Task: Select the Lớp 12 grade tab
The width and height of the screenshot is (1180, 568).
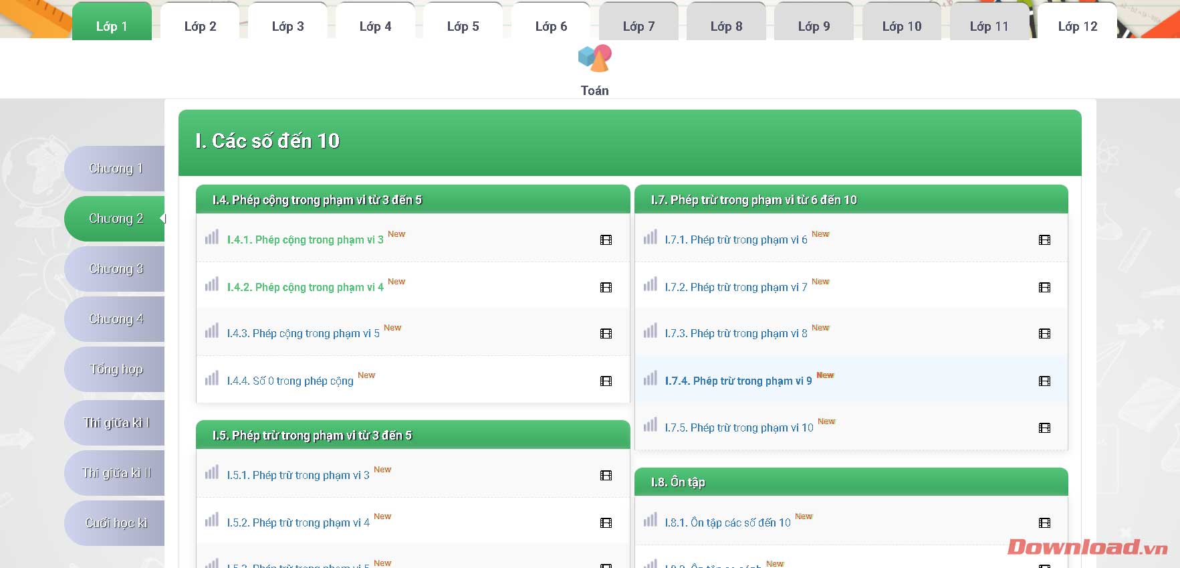Action: coord(1077,26)
